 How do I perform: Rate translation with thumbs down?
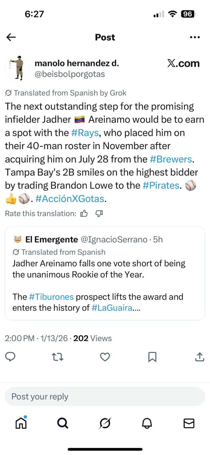(x=99, y=214)
